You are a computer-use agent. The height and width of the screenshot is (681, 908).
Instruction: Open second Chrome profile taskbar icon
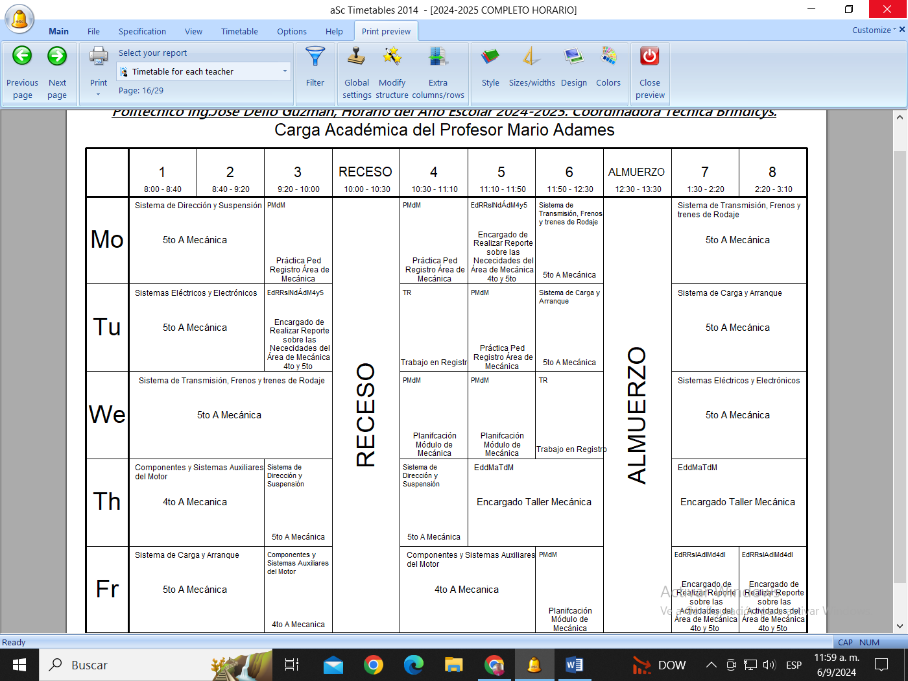click(x=494, y=665)
